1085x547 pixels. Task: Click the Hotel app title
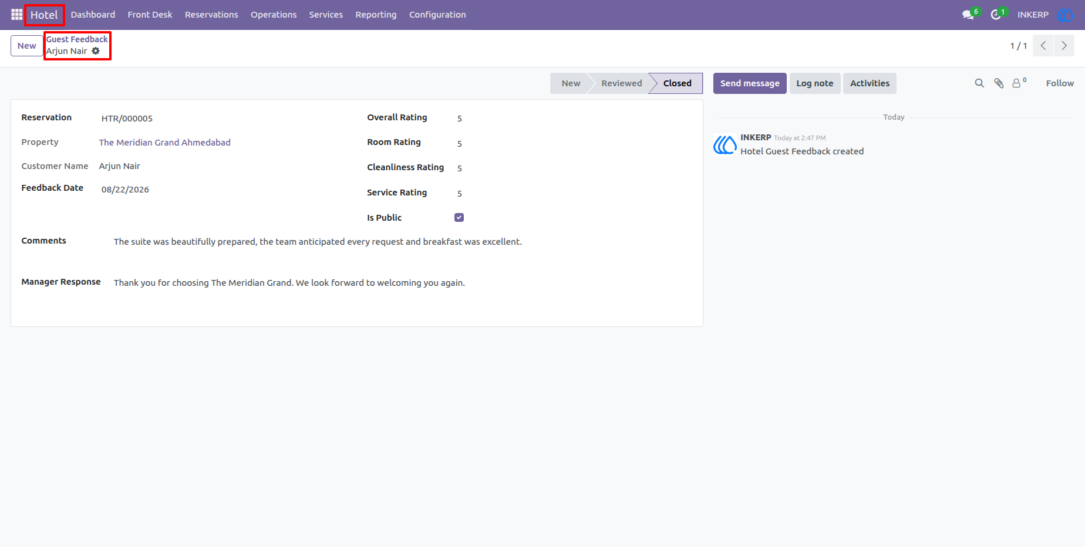coord(44,15)
